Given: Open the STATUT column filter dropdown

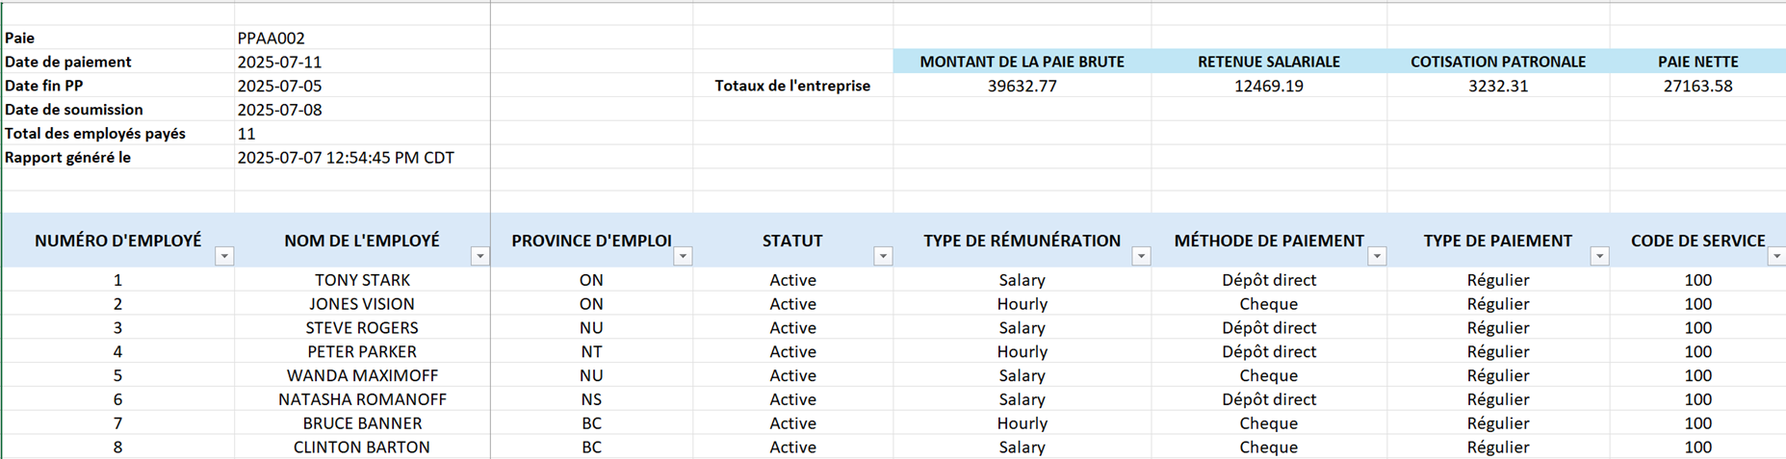Looking at the screenshot, I should (x=883, y=256).
